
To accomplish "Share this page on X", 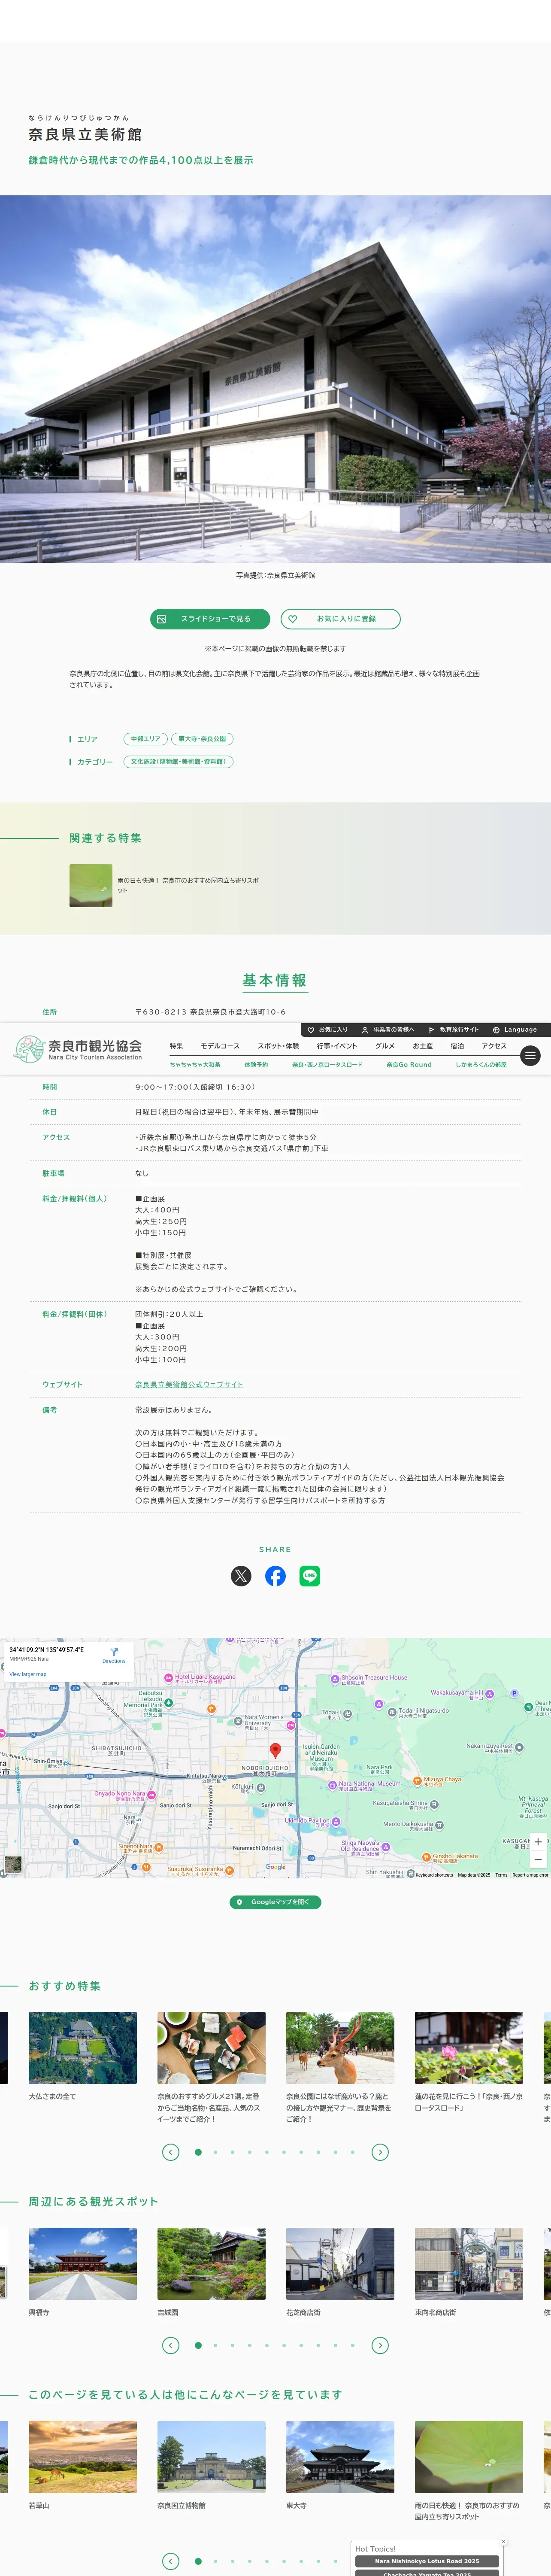I will point(241,1576).
